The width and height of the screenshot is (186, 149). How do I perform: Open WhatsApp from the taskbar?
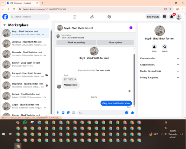point(25,122)
